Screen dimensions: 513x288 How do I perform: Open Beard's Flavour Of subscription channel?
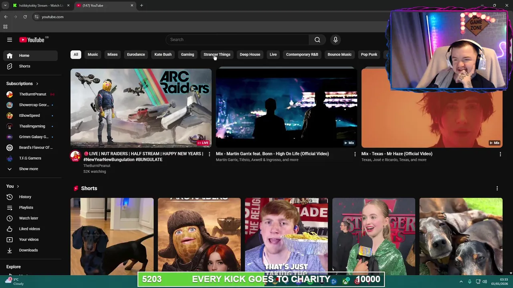point(30,148)
